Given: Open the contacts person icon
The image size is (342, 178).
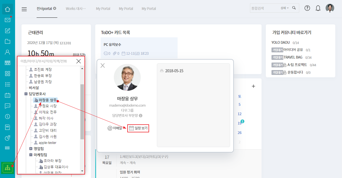Looking at the screenshot, I should pyautogui.click(x=8, y=52).
